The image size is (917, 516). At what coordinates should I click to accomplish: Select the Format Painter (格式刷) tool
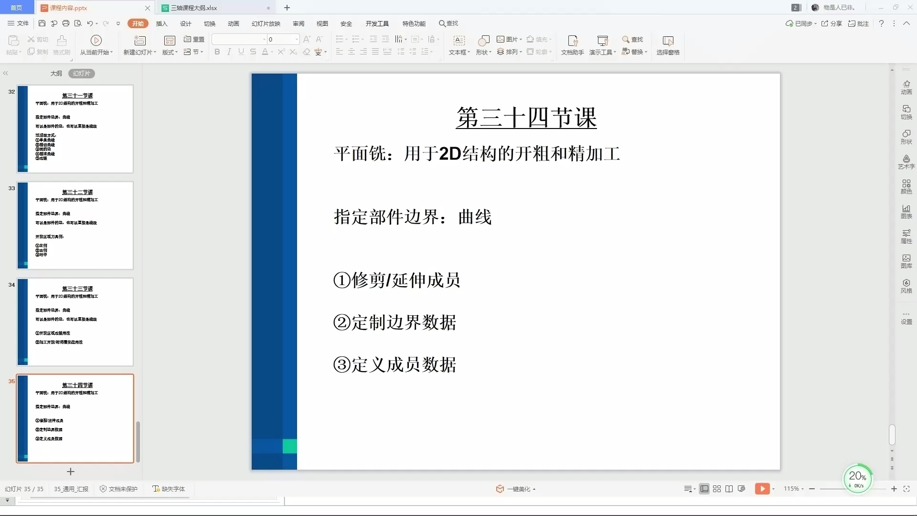point(61,45)
